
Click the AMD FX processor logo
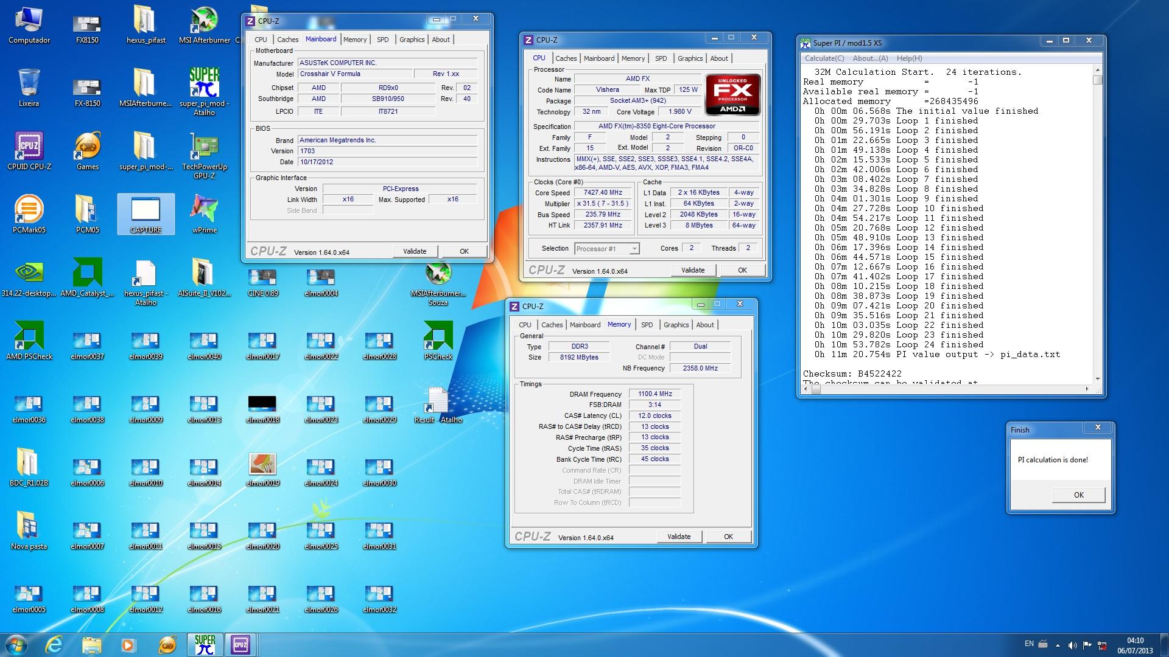point(733,95)
